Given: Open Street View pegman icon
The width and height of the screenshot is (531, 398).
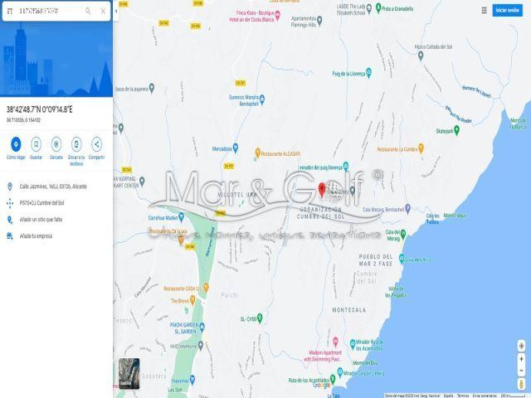Looking at the screenshot, I should (x=522, y=384).
